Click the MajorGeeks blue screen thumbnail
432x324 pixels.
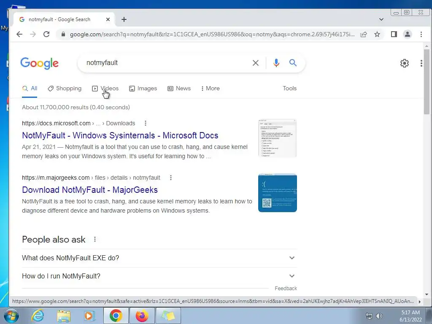[278, 193]
